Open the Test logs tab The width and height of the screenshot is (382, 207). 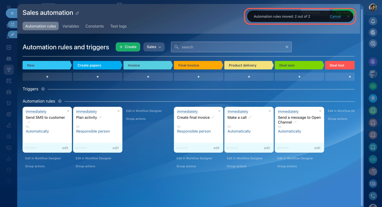(x=118, y=26)
